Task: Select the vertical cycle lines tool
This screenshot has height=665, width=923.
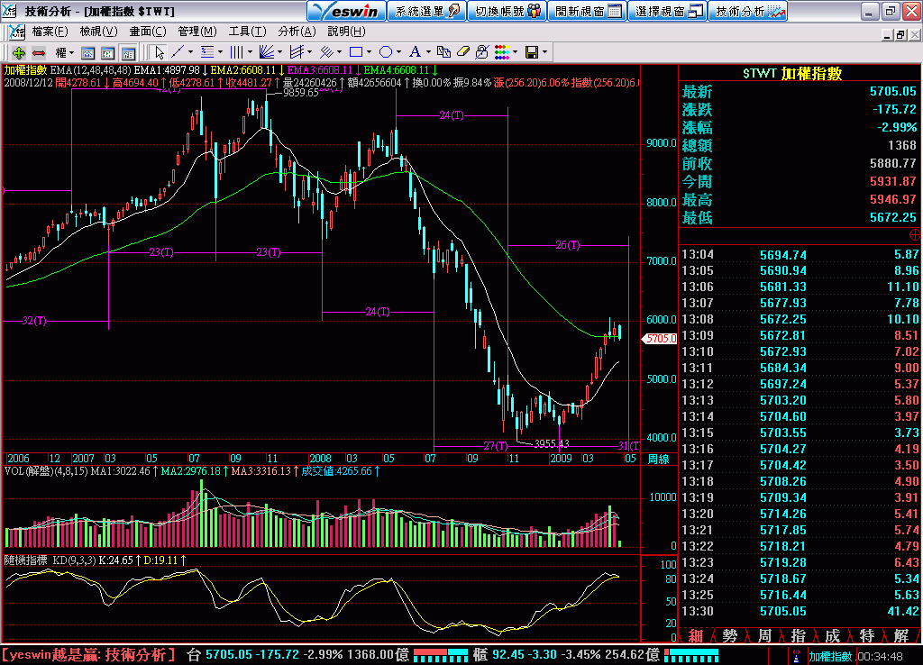Action: tap(237, 52)
